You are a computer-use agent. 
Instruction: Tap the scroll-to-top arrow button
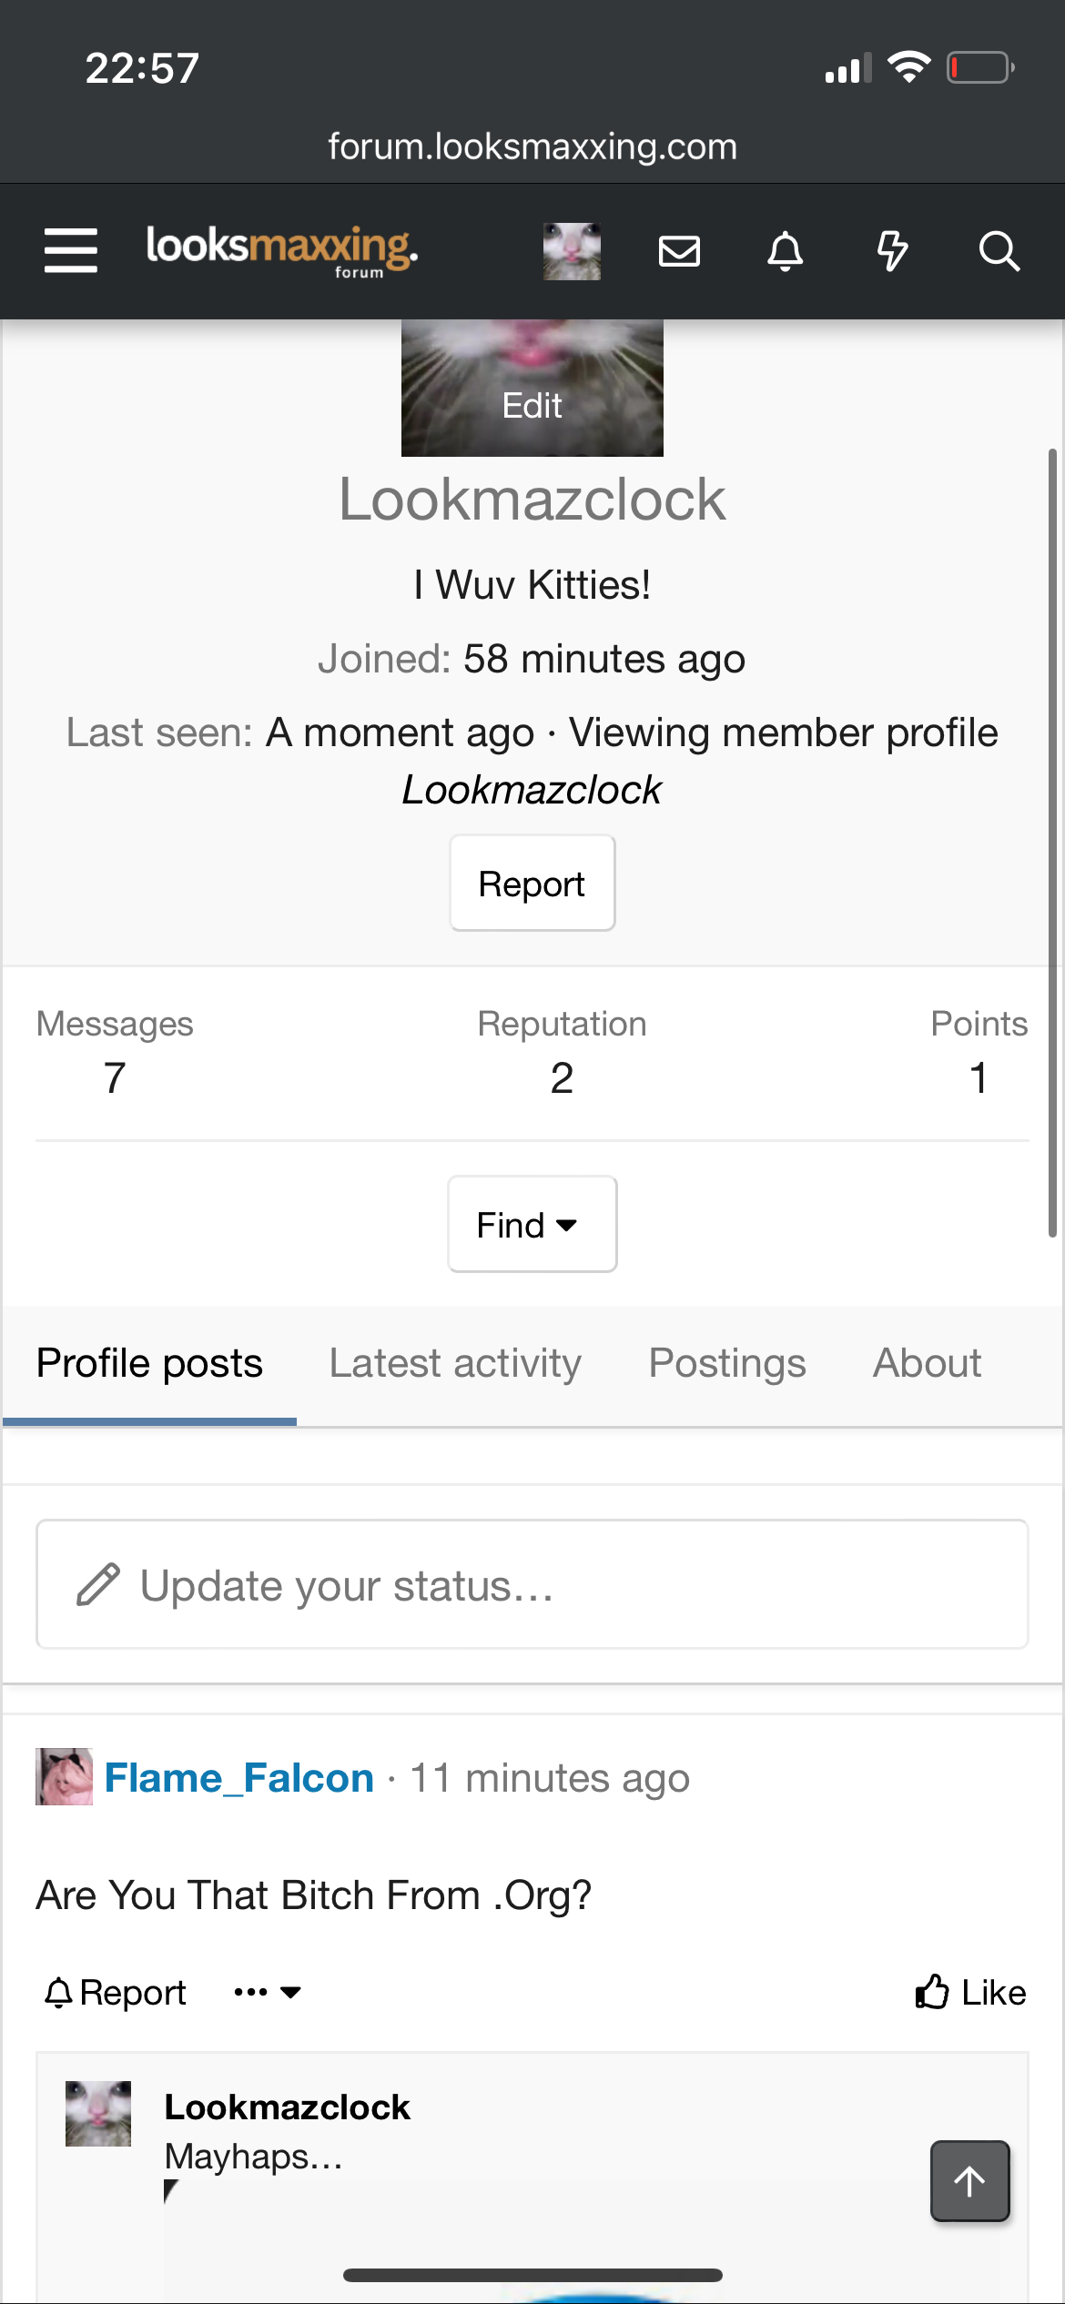coord(969,2181)
